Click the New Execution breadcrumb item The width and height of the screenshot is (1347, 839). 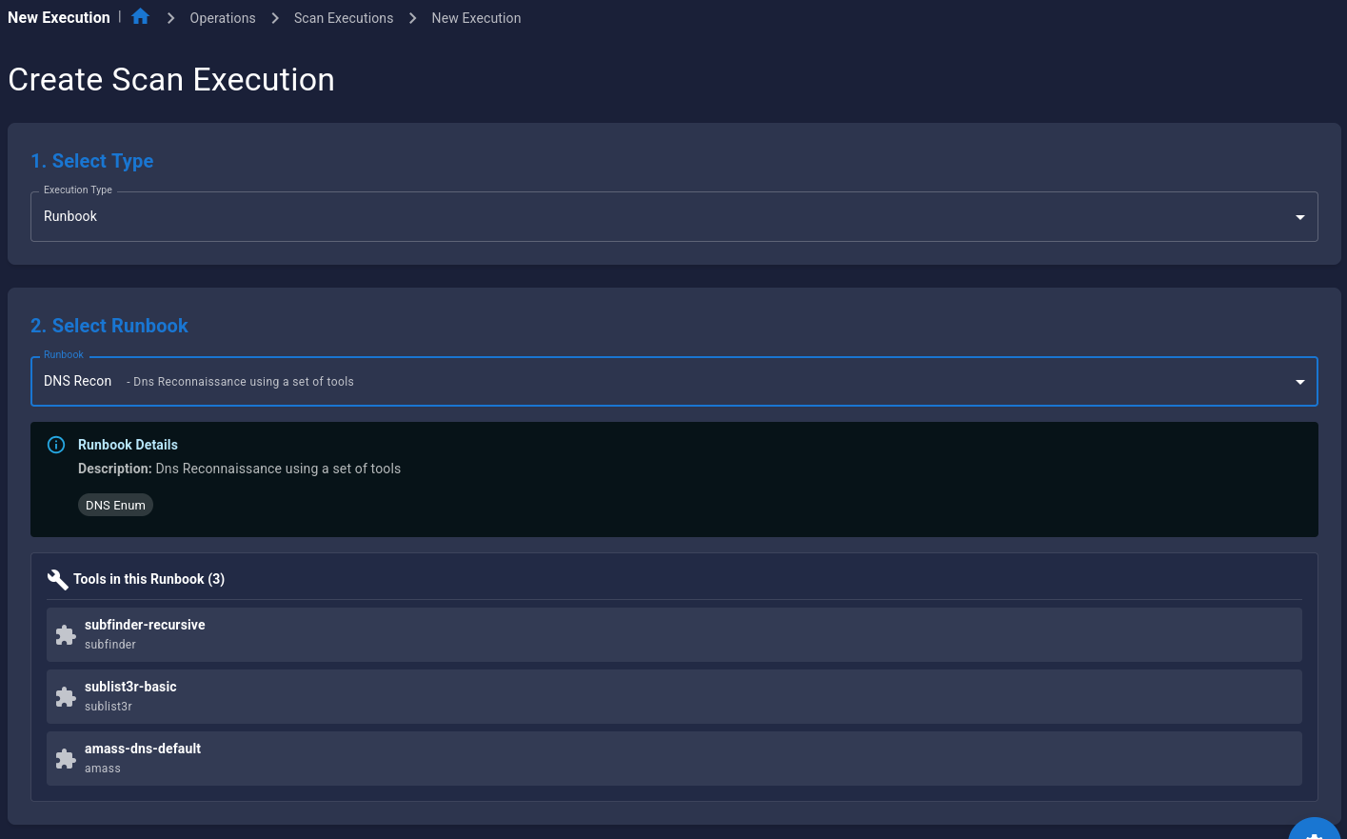[x=476, y=18]
